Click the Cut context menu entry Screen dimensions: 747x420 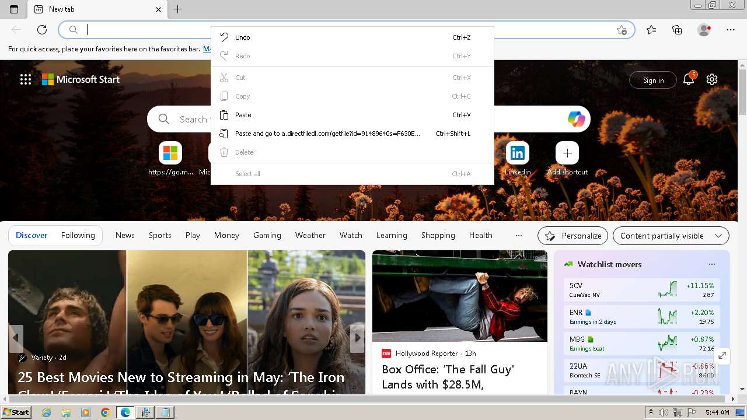(352, 78)
